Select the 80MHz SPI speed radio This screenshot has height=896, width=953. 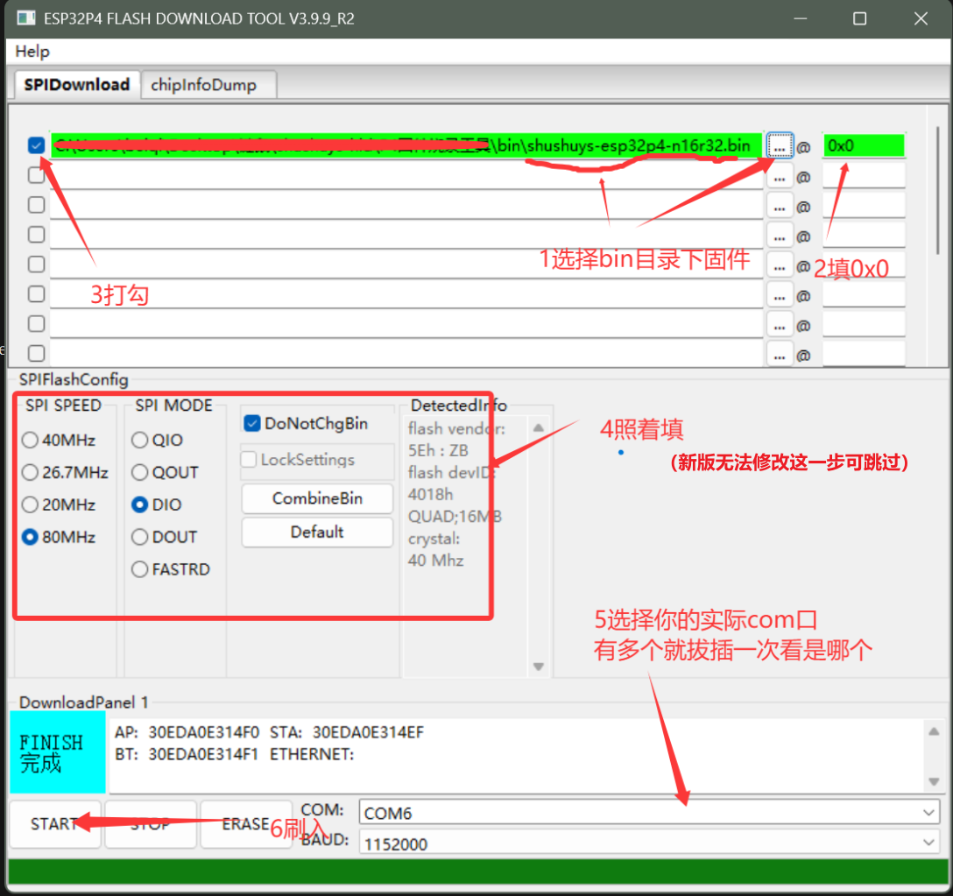tap(59, 538)
